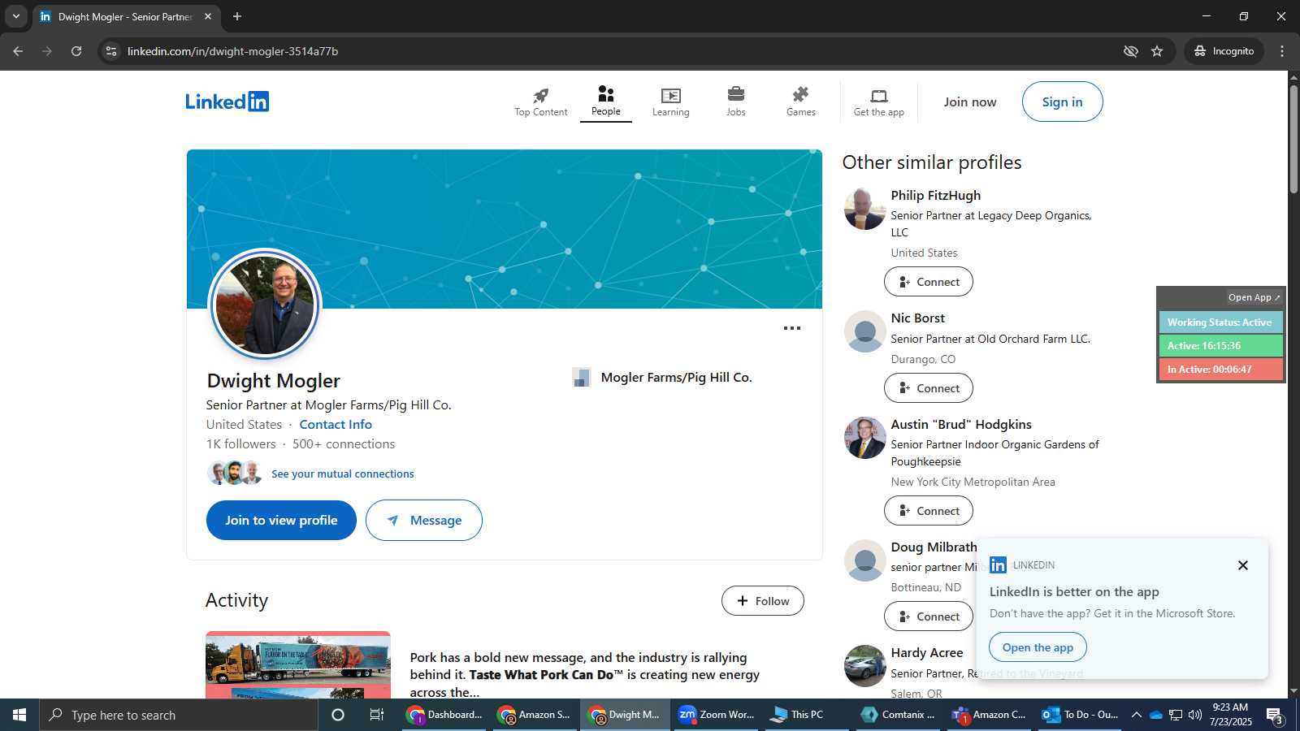Reload the page
The height and width of the screenshot is (731, 1300).
76,51
